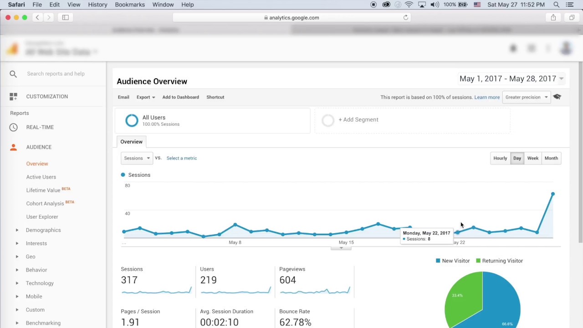Open Overview in Audience sidebar
The height and width of the screenshot is (328, 583).
(x=37, y=164)
